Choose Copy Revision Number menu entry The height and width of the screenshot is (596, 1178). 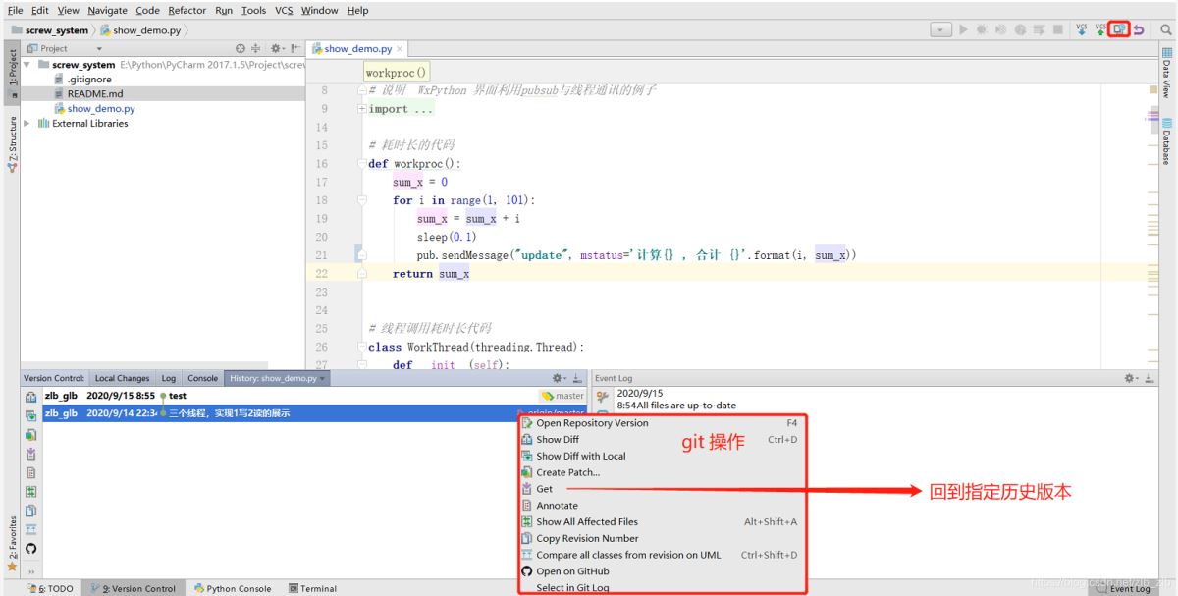(662, 538)
